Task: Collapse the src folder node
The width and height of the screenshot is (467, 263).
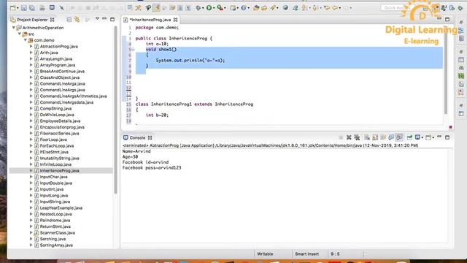Action: click(x=20, y=34)
